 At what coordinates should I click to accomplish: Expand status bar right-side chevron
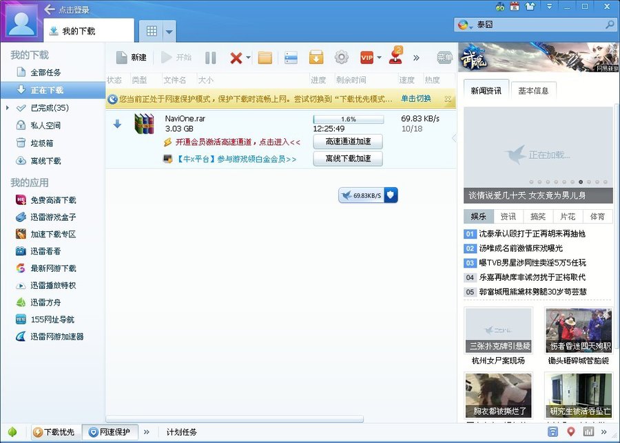pyautogui.click(x=603, y=432)
